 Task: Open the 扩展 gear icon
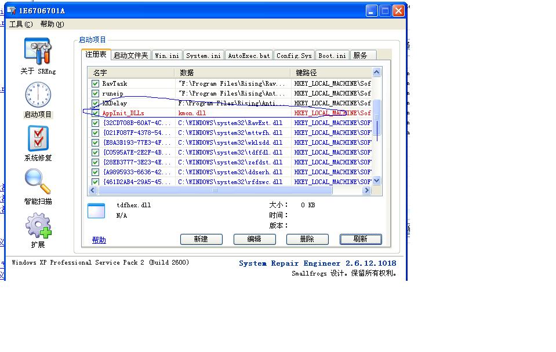pyautogui.click(x=38, y=225)
